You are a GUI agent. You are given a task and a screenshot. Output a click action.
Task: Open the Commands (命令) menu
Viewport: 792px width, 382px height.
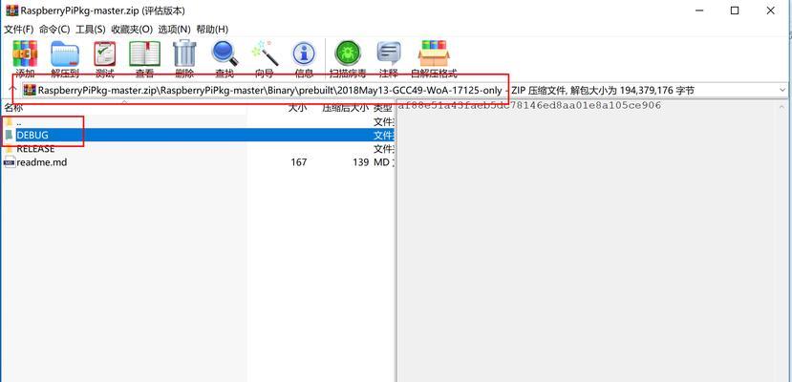(54, 30)
